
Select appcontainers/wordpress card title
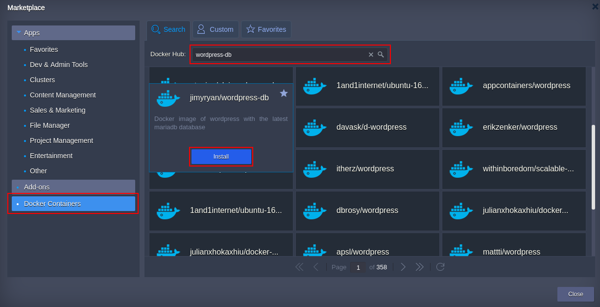pyautogui.click(x=527, y=86)
